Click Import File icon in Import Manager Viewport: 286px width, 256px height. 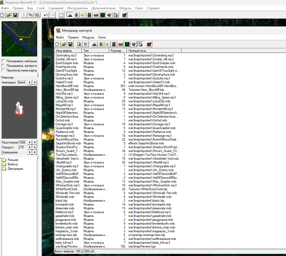click(x=79, y=44)
